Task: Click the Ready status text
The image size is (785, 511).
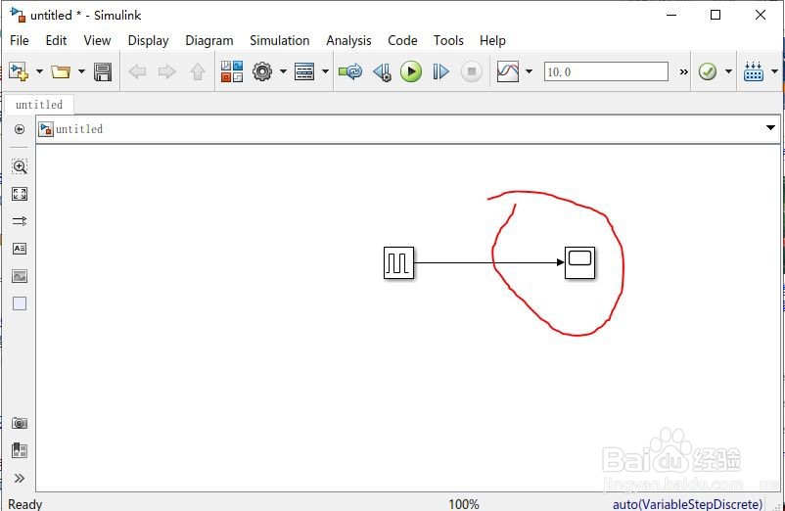Action: pyautogui.click(x=25, y=504)
